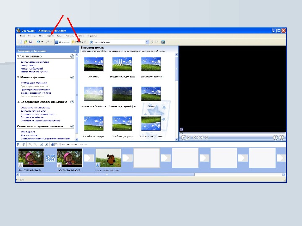
Task: Zoom in the timeline with the magnifier plus
Action: point(30,144)
